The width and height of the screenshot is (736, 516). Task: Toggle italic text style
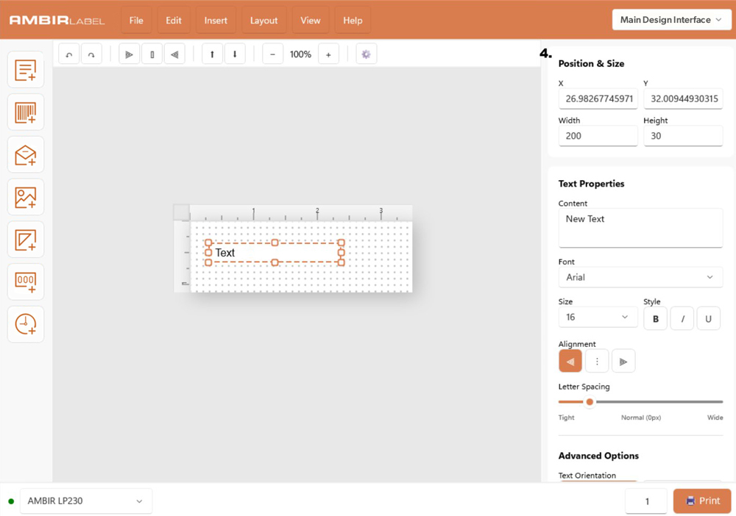click(682, 319)
